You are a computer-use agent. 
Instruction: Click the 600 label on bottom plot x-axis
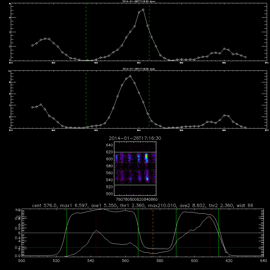[x=194, y=261]
